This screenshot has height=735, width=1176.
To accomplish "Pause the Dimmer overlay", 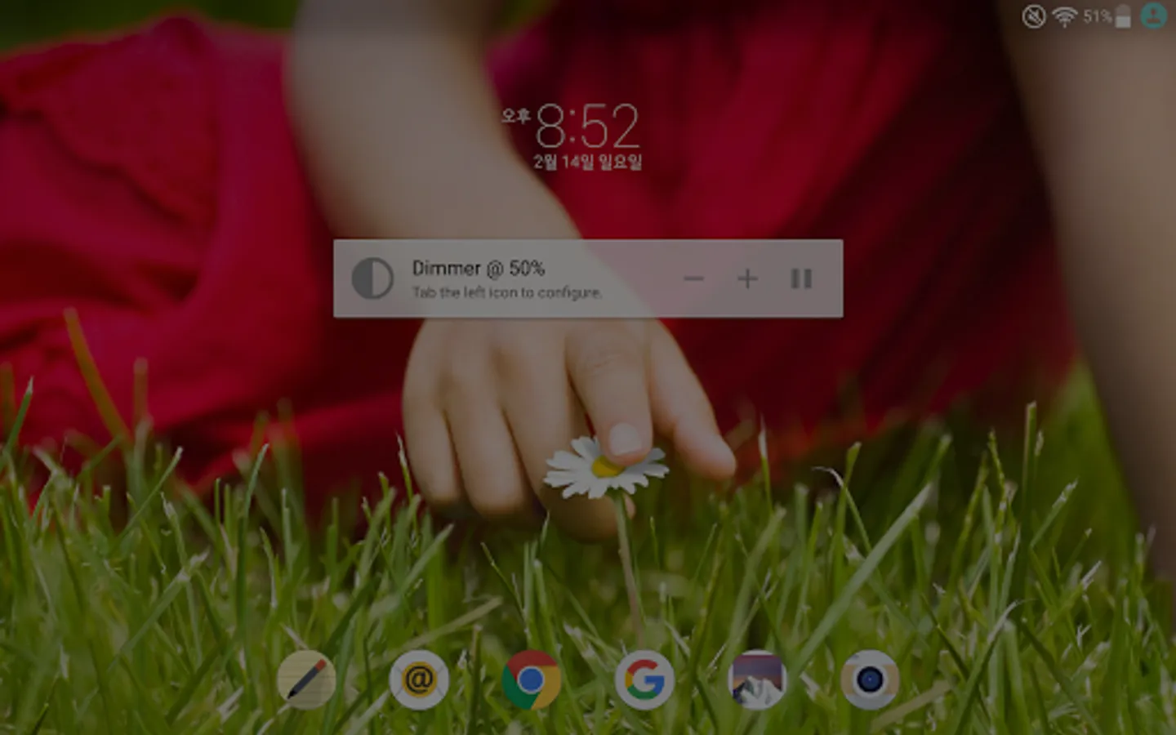I will 801,279.
